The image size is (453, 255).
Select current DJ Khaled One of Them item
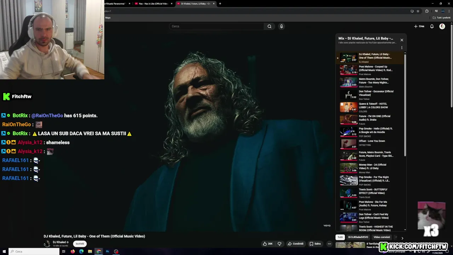pos(369,58)
